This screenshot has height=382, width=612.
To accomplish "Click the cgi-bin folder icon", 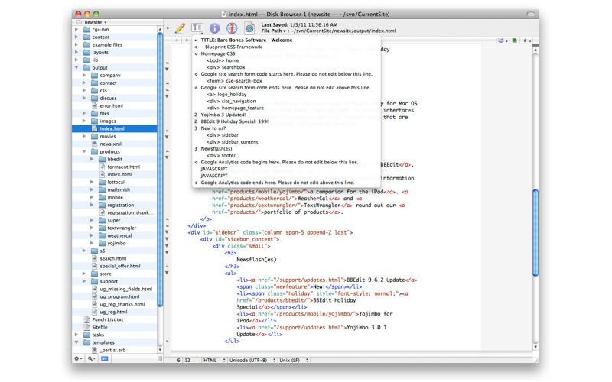I will click(86, 29).
